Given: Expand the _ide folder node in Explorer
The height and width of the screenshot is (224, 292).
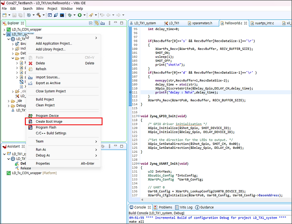Looking at the screenshot, I should click(9, 101).
